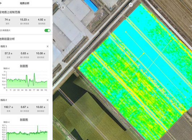Click the 地势分析 panel title

25,3
